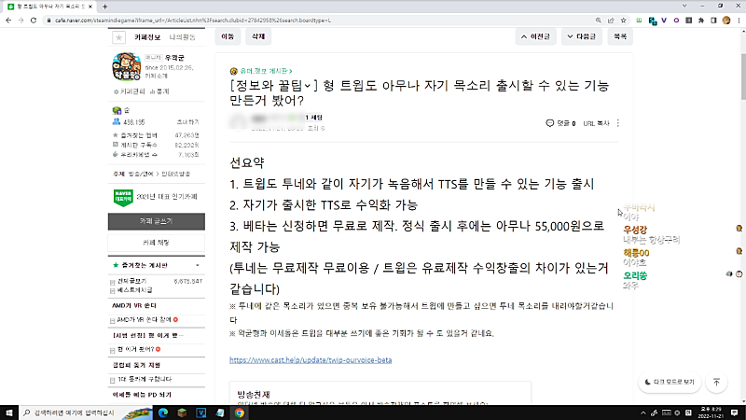Screen dimensions: 746x420
Task: Click the scroll-to-top arrow button
Action: tap(716, 382)
